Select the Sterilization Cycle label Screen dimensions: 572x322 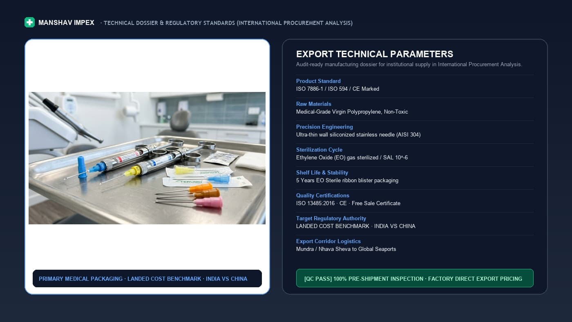[319, 150]
